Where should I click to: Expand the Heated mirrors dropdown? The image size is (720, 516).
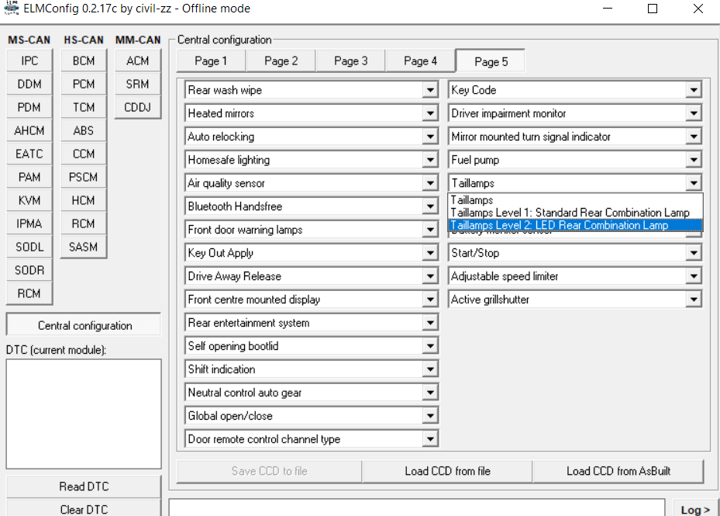(x=430, y=113)
